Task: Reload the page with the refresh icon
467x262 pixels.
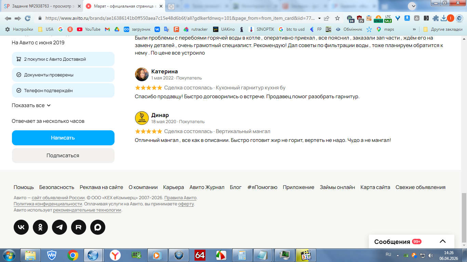Action: point(28,18)
